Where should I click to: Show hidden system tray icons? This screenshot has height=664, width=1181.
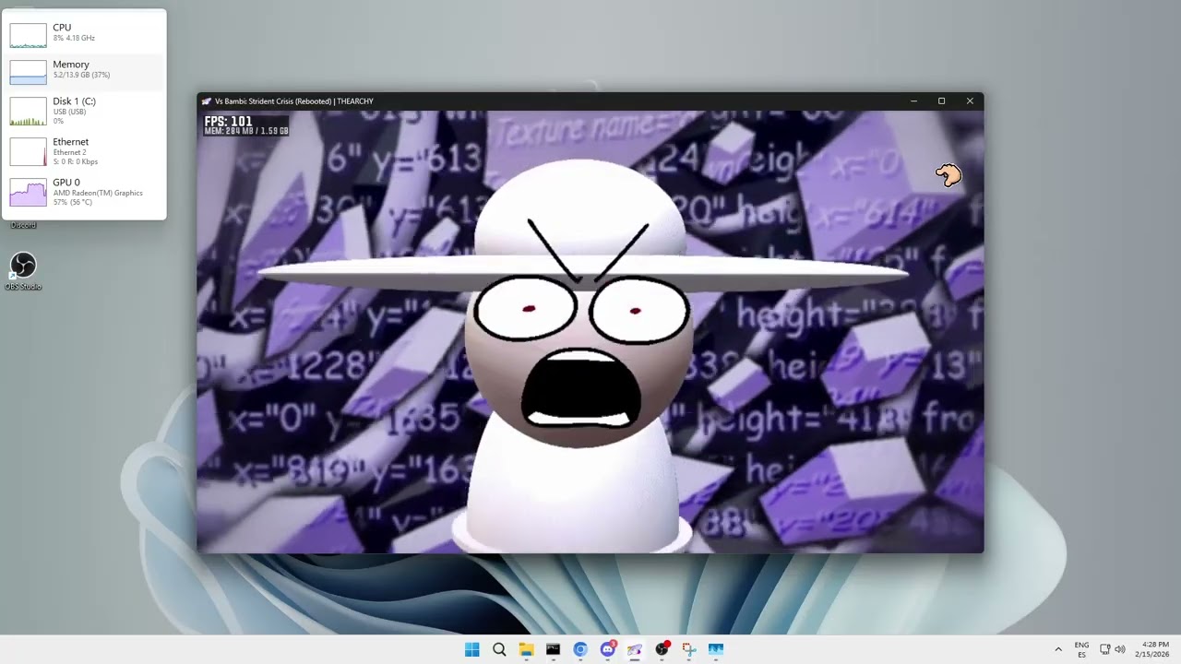coord(1058,649)
